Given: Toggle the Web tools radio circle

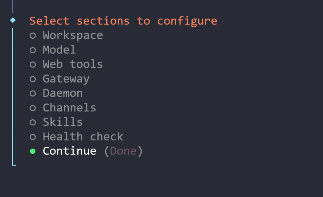Looking at the screenshot, I should click(x=33, y=64).
